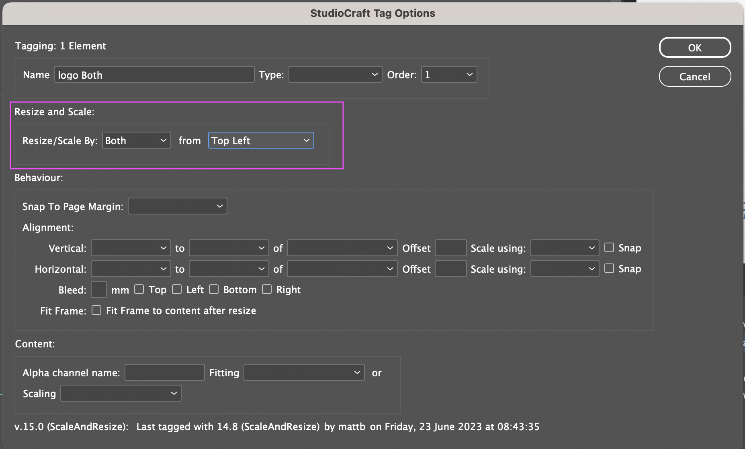Open the Fitting dropdown
The image size is (745, 449).
[x=304, y=372]
